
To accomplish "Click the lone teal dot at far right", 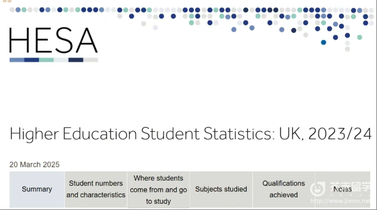I will tap(359, 37).
